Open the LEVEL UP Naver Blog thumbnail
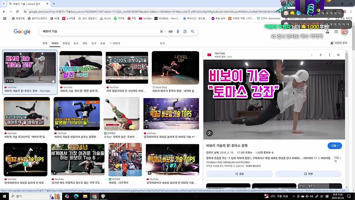Viewport: 355px width, 200px height. (175, 68)
